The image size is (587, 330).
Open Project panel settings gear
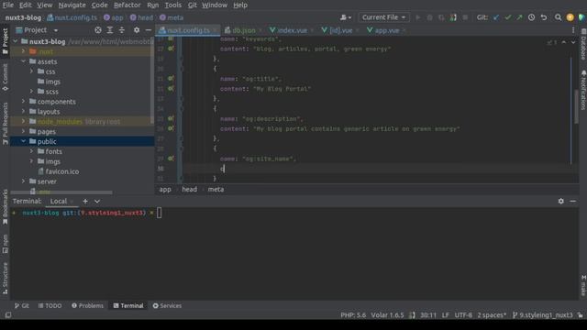point(137,30)
